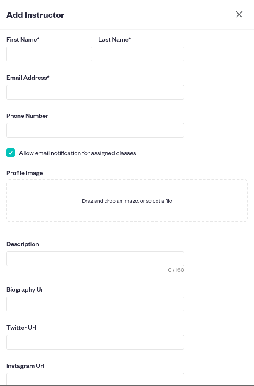254x386 pixels.
Task: Focus the Twitter Url field
Action: coord(95,342)
